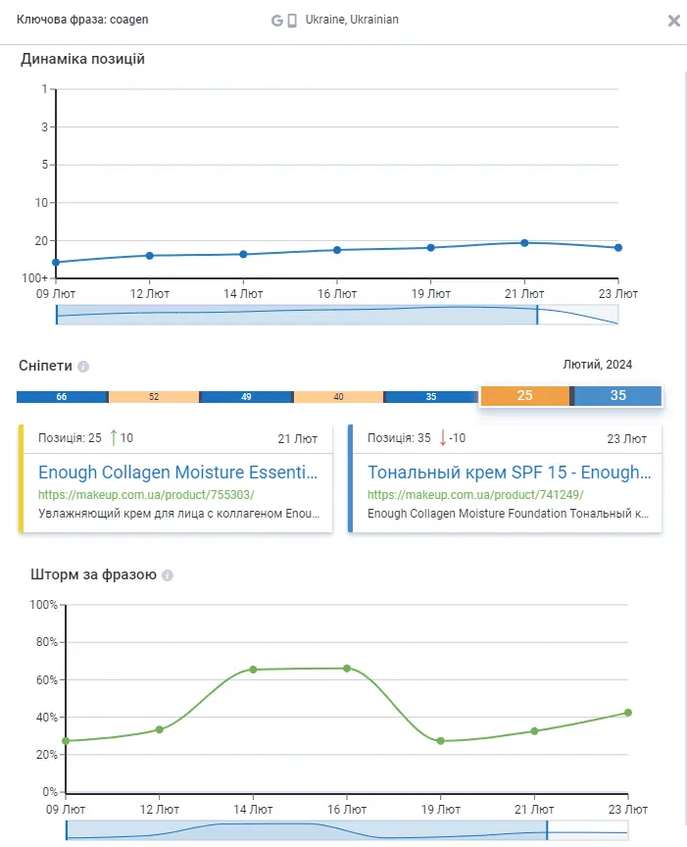Viewport: 687px width, 847px height.
Task: Select highlighted orange segment 25
Action: [x=525, y=395]
